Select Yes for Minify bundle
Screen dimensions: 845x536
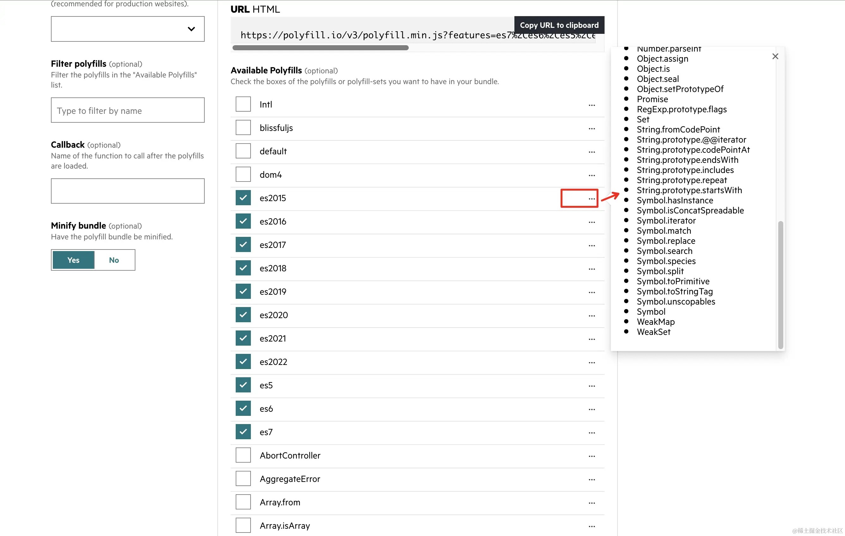[73, 260]
